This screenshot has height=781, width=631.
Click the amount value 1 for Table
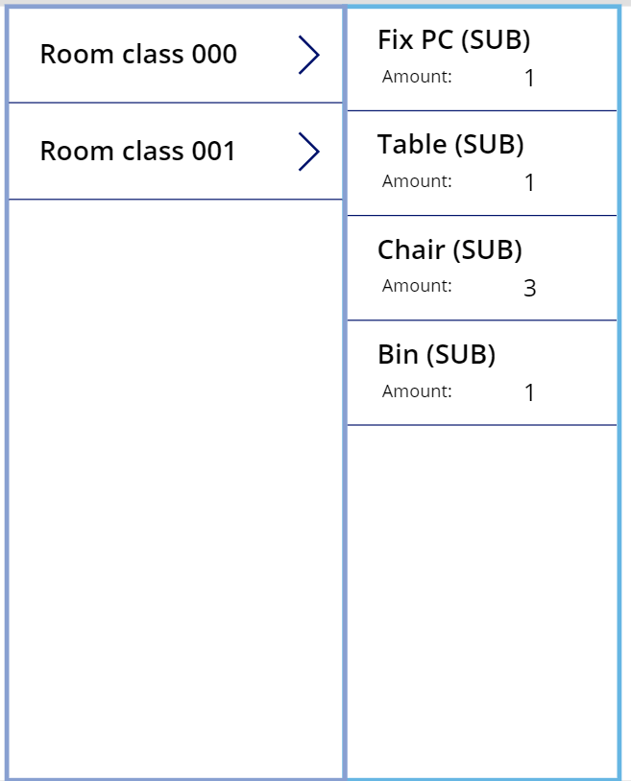tap(529, 183)
